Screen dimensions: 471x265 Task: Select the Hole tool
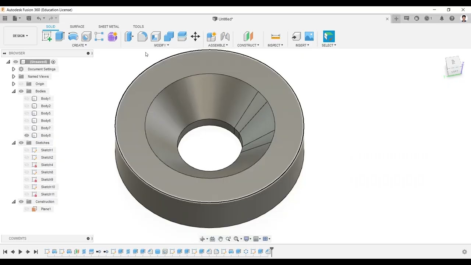coord(86,36)
